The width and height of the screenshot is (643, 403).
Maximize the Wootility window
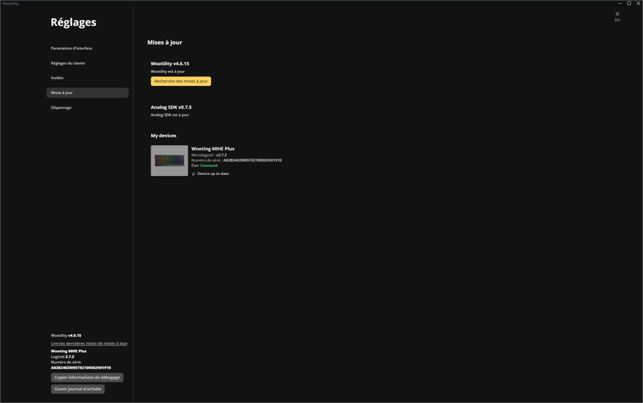pyautogui.click(x=629, y=3)
